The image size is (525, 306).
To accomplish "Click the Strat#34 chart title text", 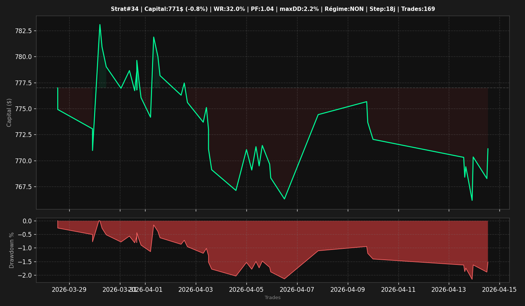I will pos(273,9).
